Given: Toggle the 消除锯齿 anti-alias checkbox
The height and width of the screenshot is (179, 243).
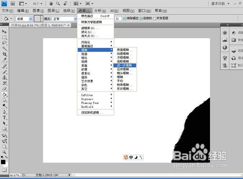Looking at the screenshot, I should [x=125, y=18].
